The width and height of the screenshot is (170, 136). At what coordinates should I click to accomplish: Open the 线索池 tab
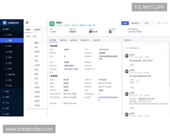coord(37,29)
